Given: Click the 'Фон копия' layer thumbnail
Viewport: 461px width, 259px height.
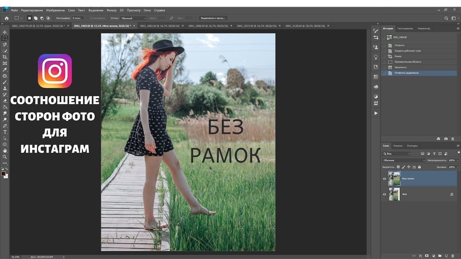Looking at the screenshot, I should [394, 179].
